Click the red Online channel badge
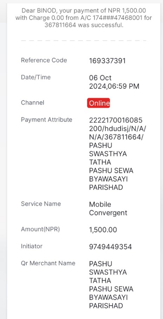 tap(99, 103)
